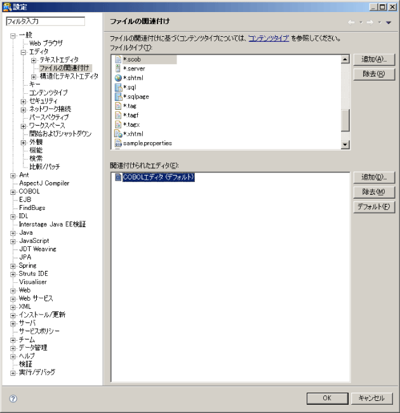Viewport: 400px width, 413px height.
Task: Select COBOLエディタ (デフォルト) entry
Action: pyautogui.click(x=159, y=177)
